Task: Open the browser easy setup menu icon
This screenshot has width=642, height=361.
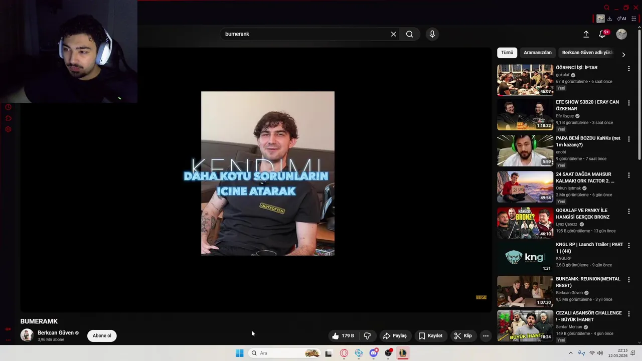Action: (x=633, y=19)
